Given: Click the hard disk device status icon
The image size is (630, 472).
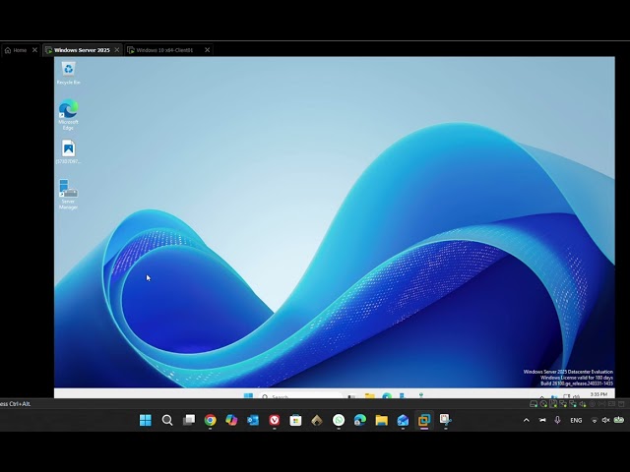Looking at the screenshot, I should [534, 404].
